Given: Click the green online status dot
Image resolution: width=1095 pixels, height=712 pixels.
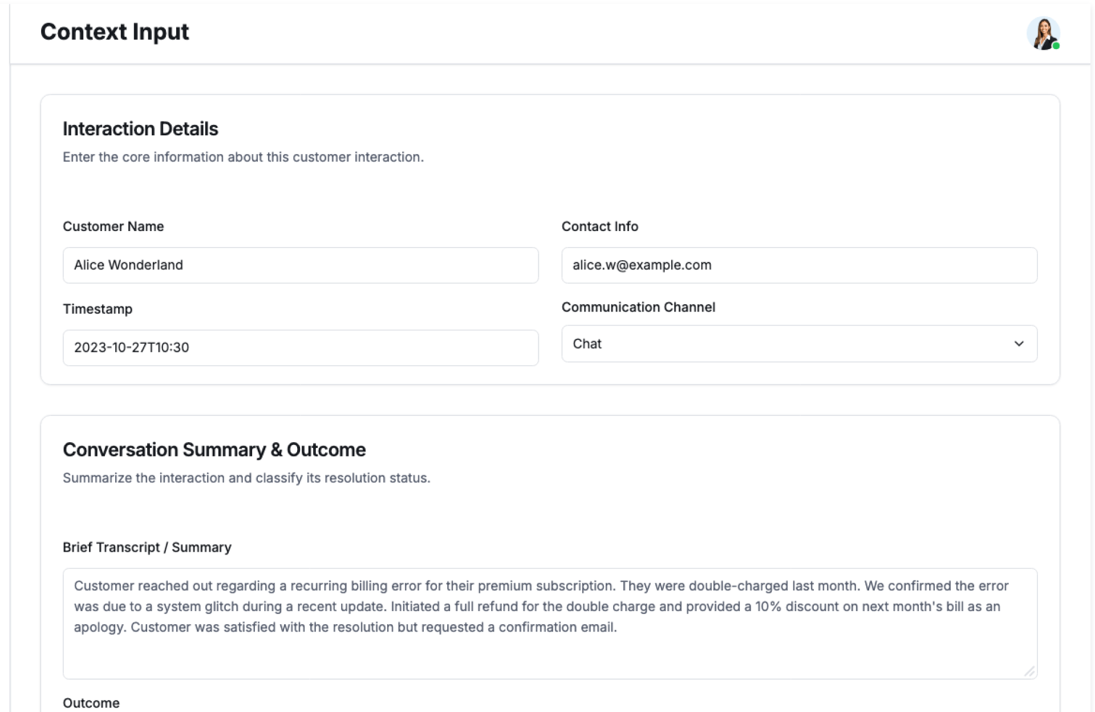Looking at the screenshot, I should point(1056,46).
